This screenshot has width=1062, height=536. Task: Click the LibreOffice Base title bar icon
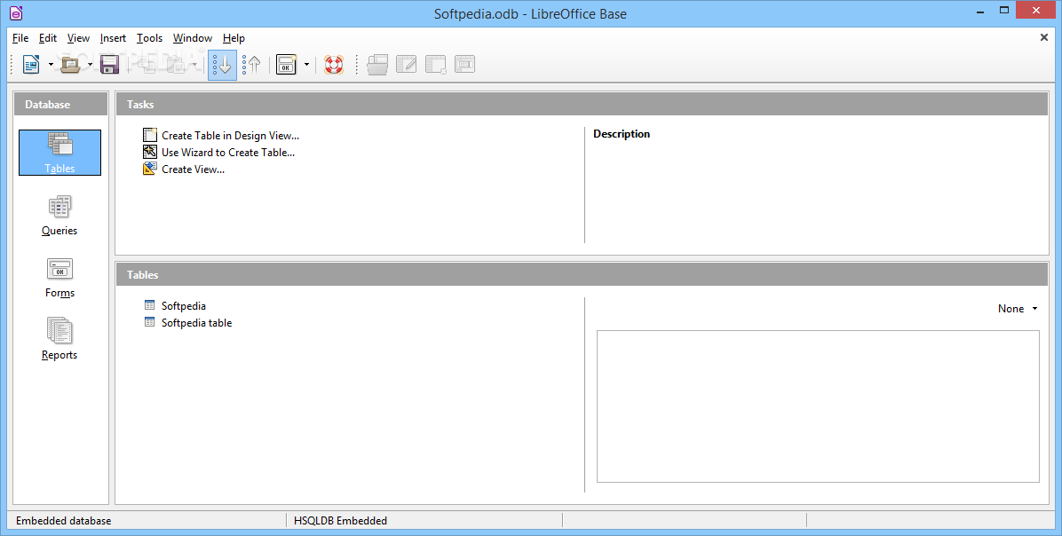pyautogui.click(x=16, y=12)
